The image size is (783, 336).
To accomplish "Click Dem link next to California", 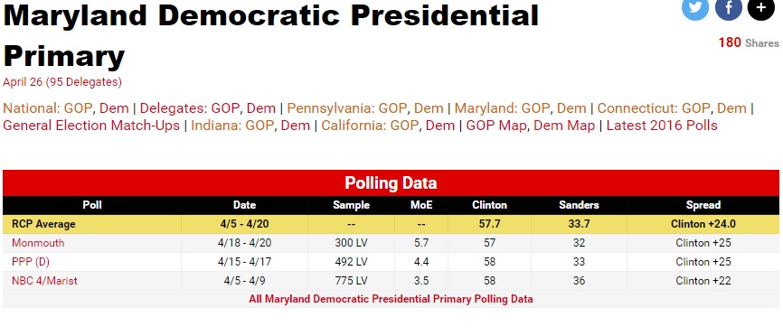I will (440, 126).
